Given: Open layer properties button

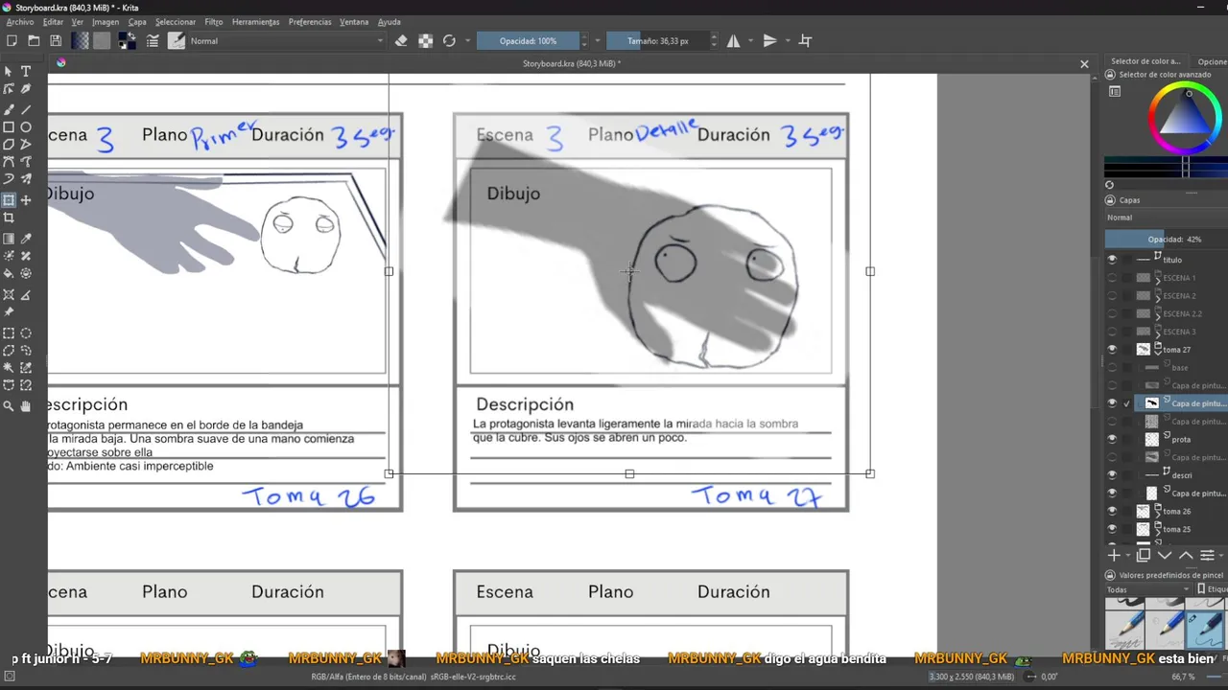Looking at the screenshot, I should [x=1207, y=556].
